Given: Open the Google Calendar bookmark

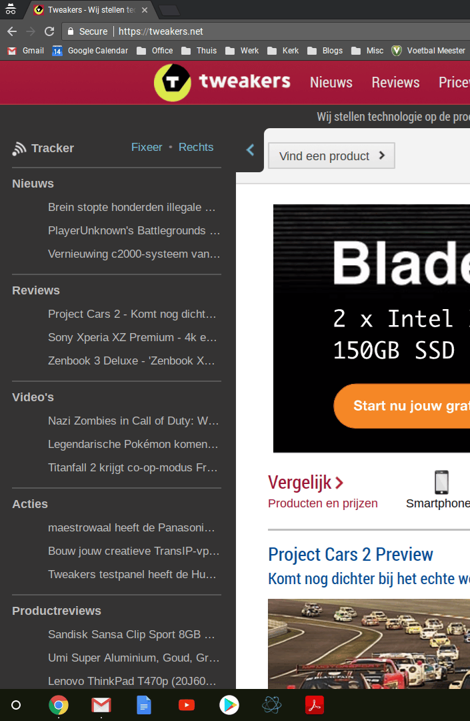Looking at the screenshot, I should coord(91,51).
